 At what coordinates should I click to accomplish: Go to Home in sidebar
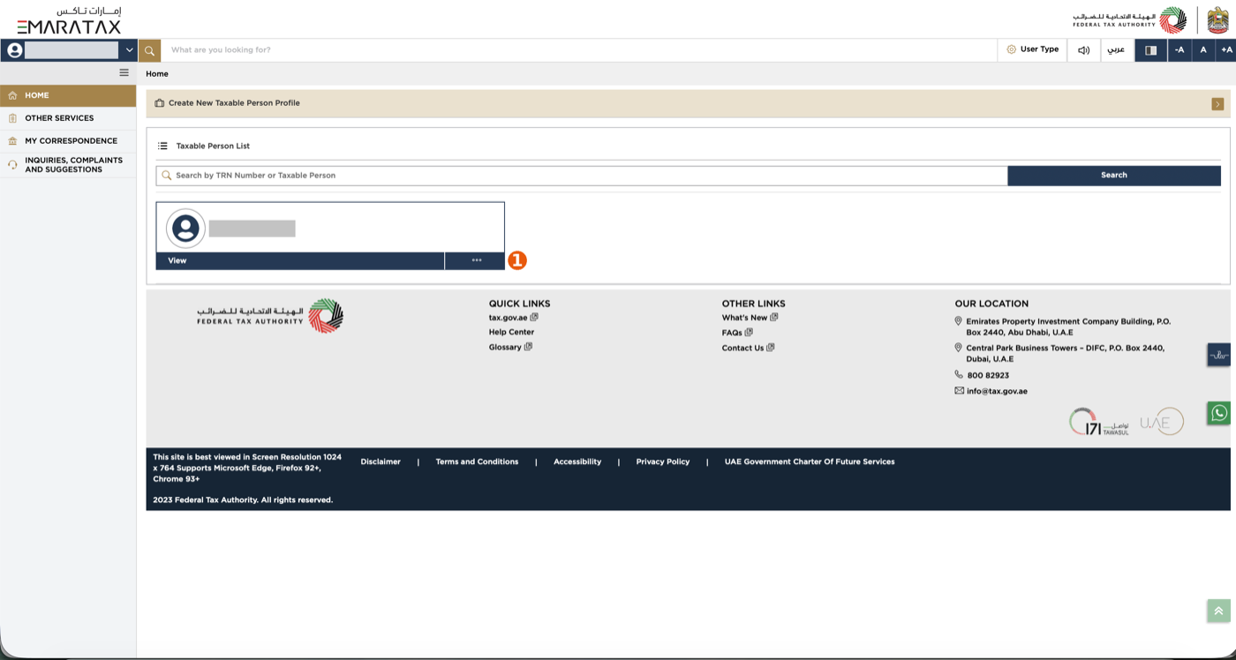(x=68, y=95)
